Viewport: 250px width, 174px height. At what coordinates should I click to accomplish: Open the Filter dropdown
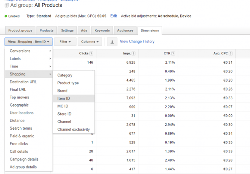pos(65,42)
